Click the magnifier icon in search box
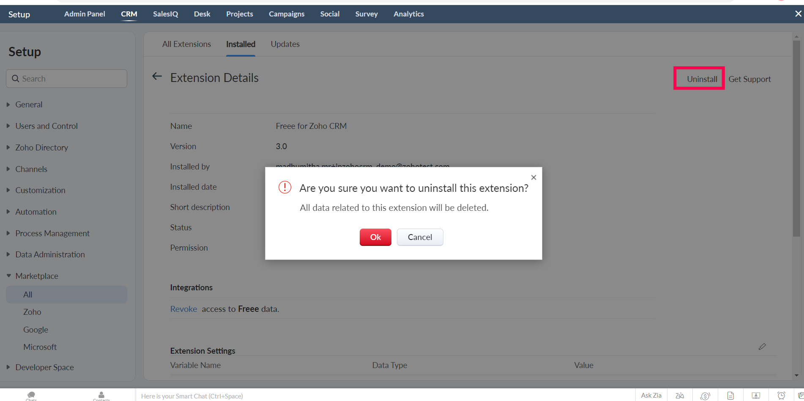 (x=16, y=79)
